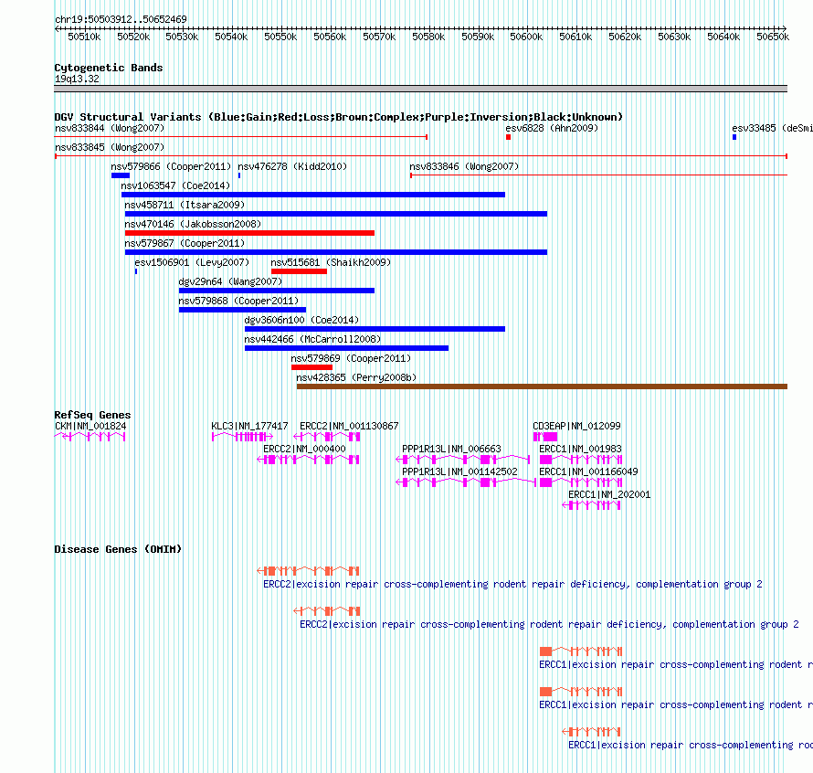
Task: Click the first OMIM ERCC2 orange gene glyph
Action: [309, 571]
